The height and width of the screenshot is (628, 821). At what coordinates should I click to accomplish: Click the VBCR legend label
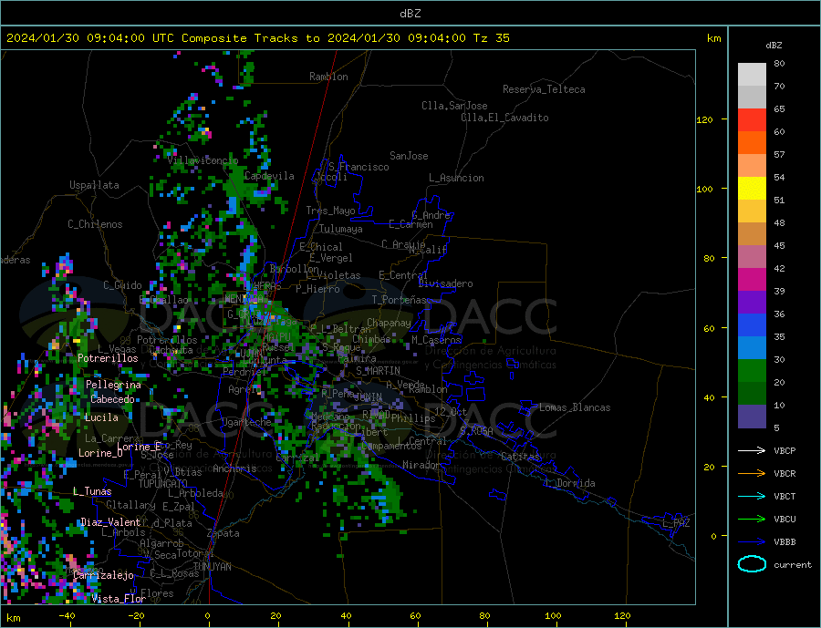click(x=785, y=474)
